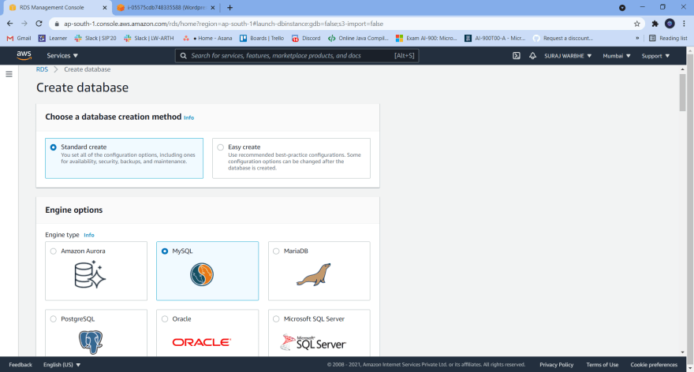Click the Amazon Aurora database icon
The width and height of the screenshot is (694, 372).
(90, 275)
